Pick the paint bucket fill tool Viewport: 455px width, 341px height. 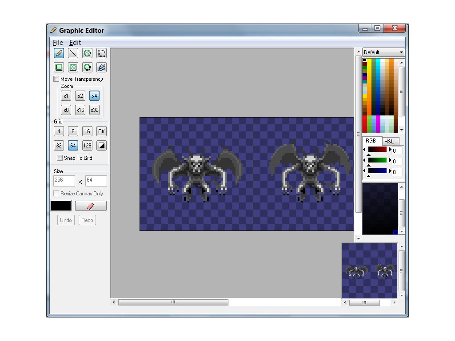point(102,67)
